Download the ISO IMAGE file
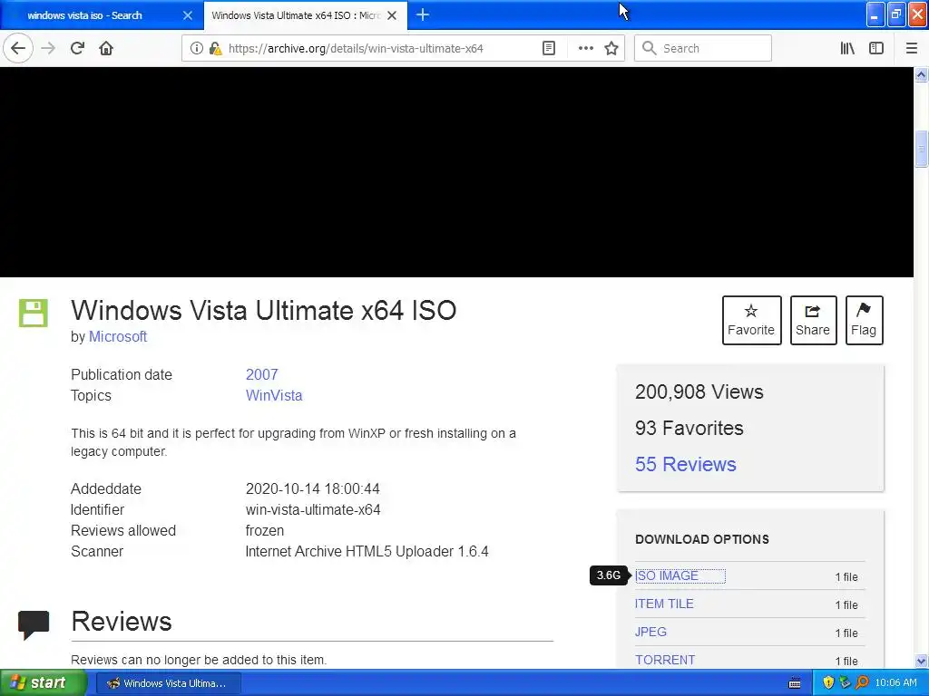 pos(667,575)
